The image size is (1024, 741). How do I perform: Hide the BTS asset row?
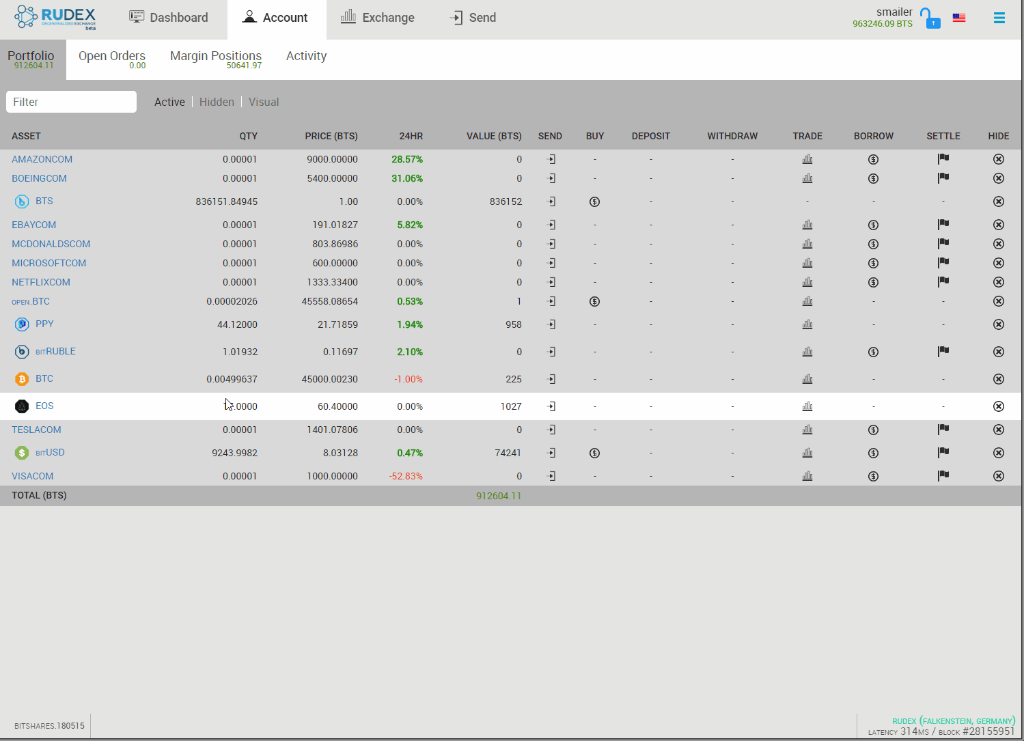[x=999, y=201]
